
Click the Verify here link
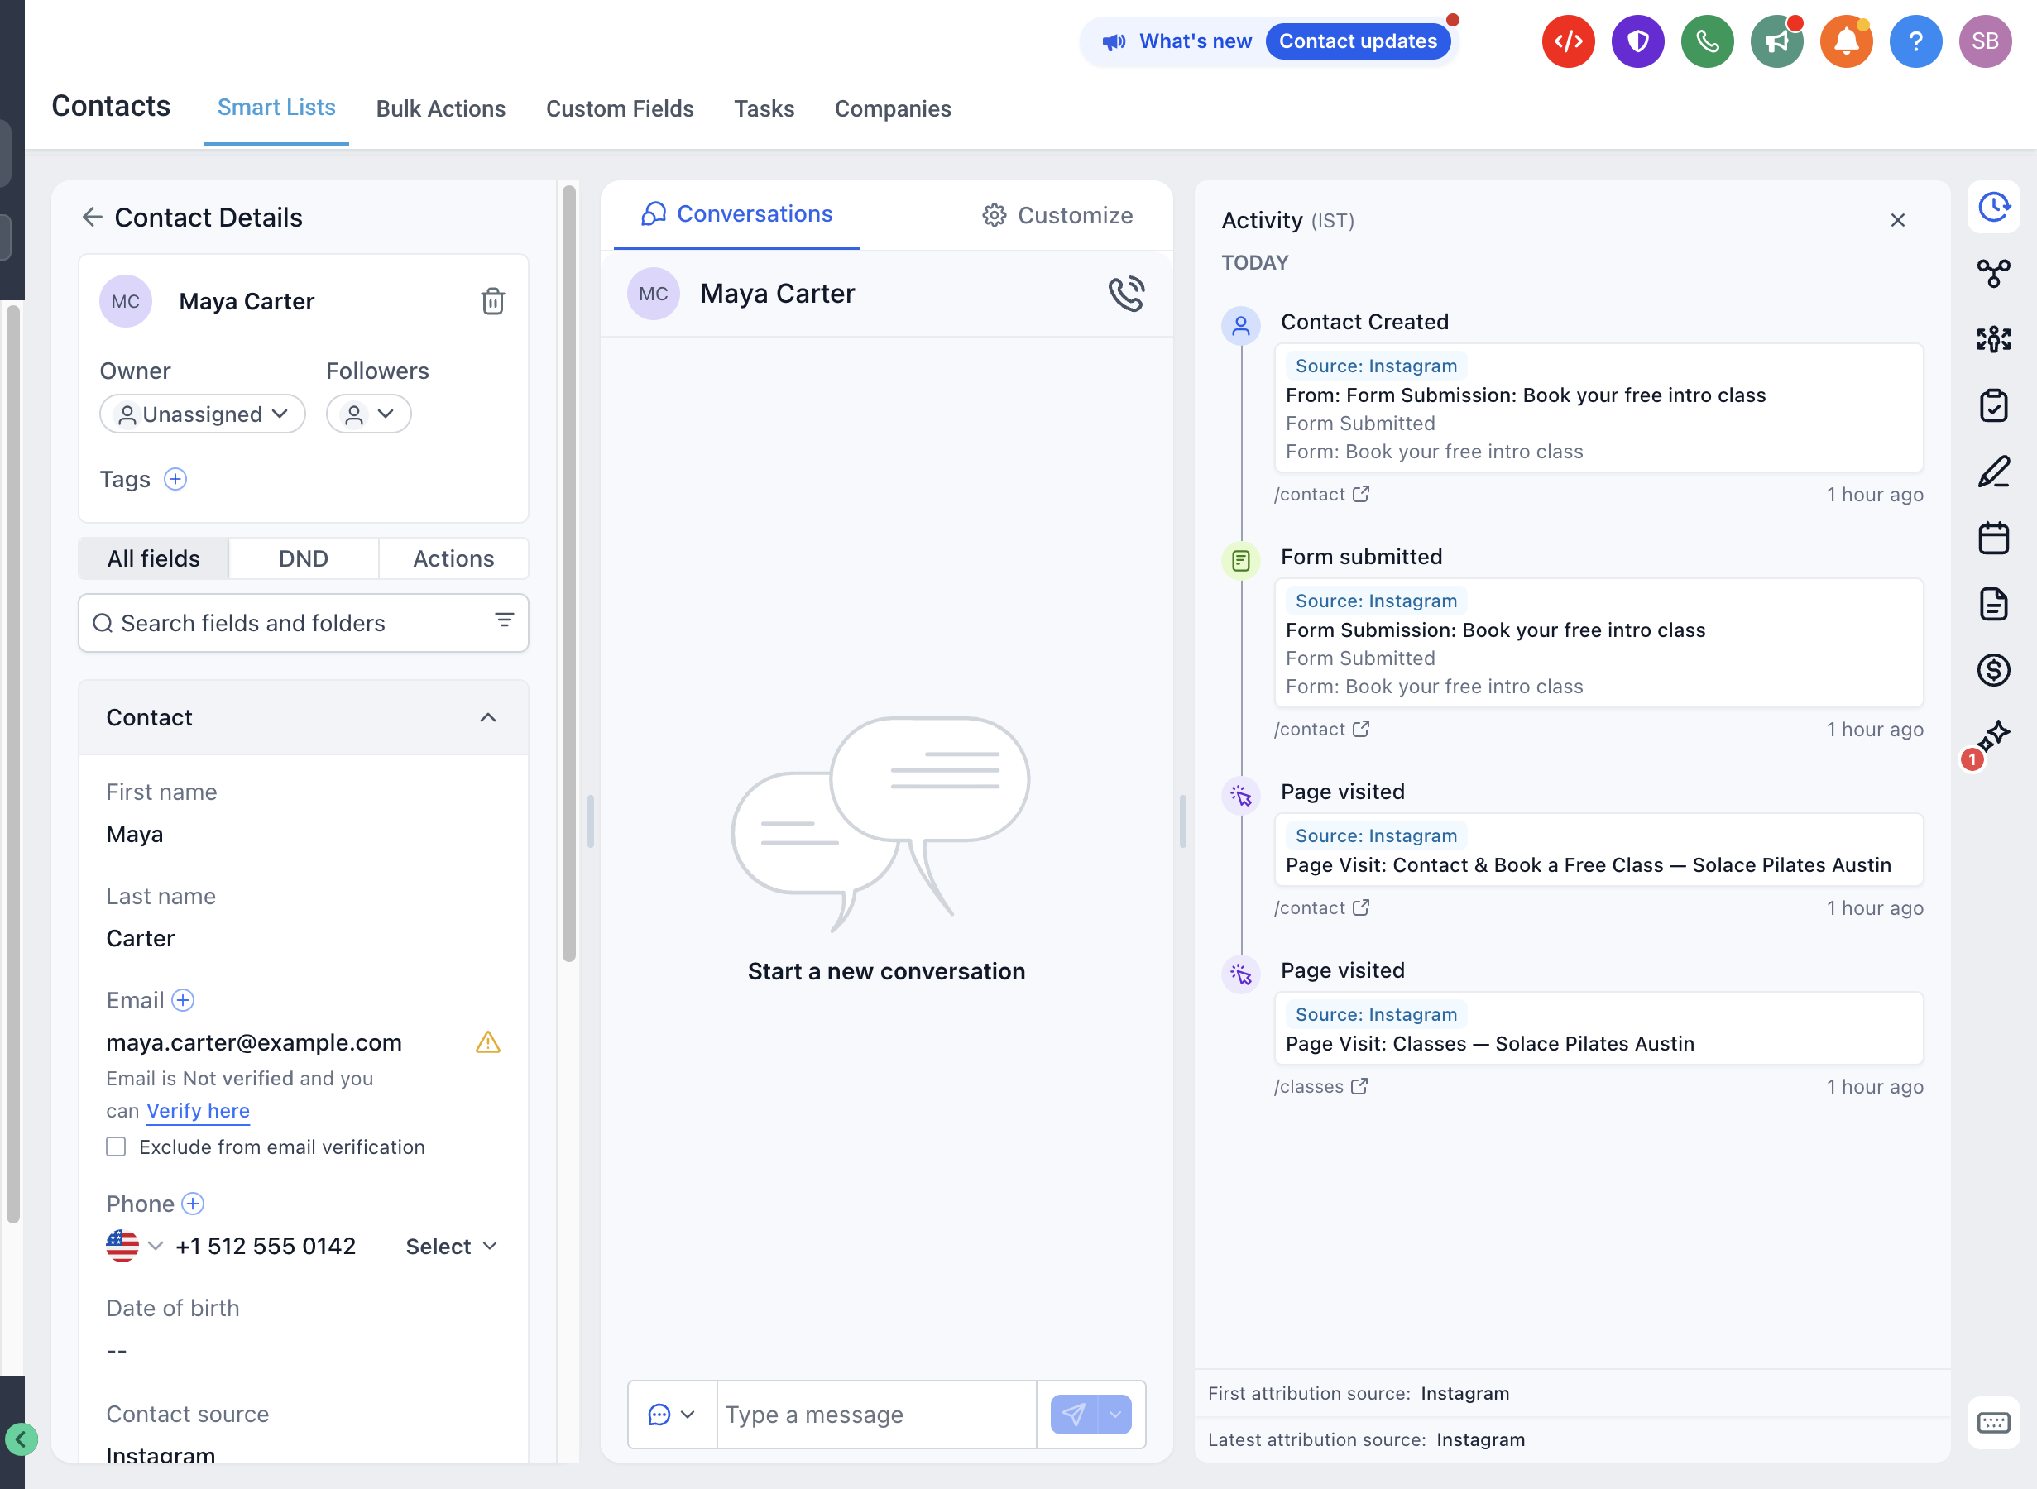pyautogui.click(x=199, y=1110)
